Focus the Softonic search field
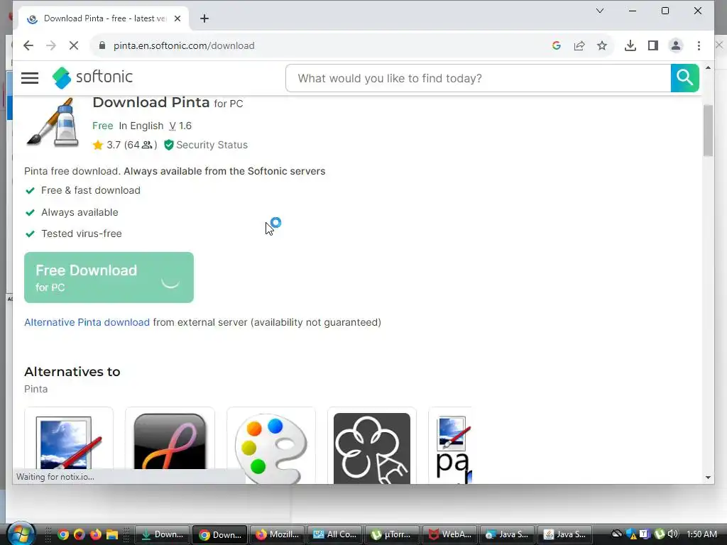Screen dimensions: 727x545 tap(478, 78)
